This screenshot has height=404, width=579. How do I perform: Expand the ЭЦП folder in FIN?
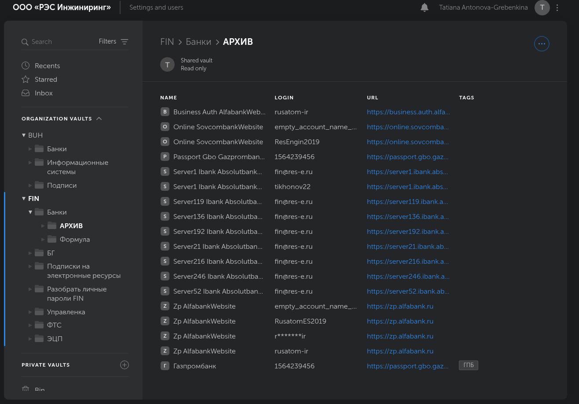point(30,339)
